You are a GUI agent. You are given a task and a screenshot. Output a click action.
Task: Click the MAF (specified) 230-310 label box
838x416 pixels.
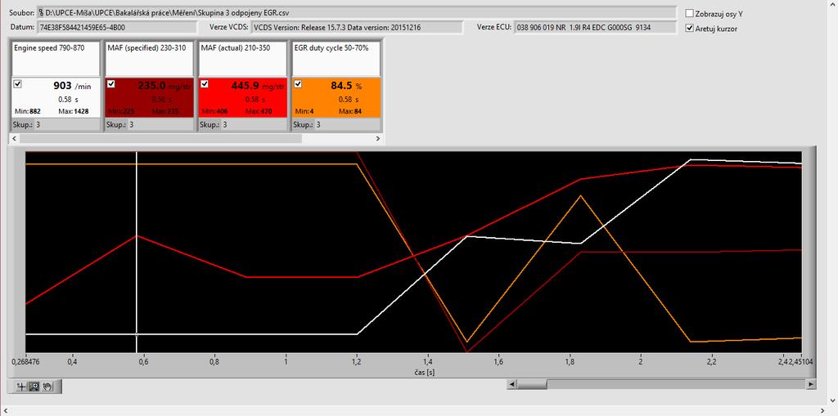149,58
